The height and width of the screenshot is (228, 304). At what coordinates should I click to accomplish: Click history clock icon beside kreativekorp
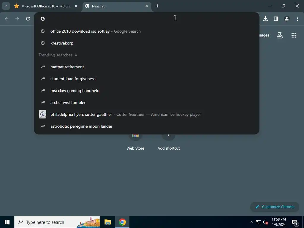tap(43, 43)
